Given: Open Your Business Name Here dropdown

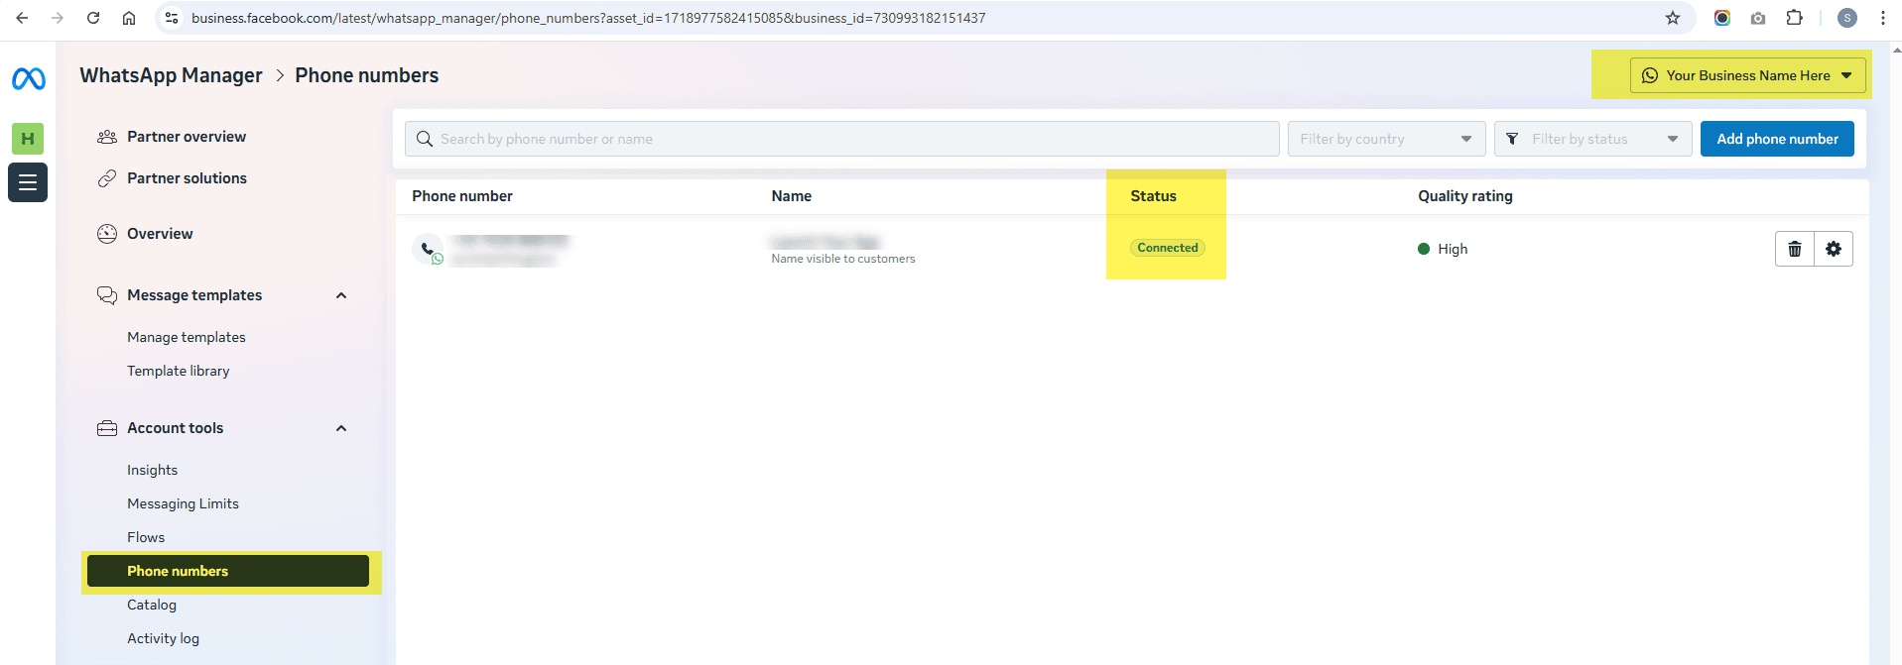Looking at the screenshot, I should coord(1746,75).
